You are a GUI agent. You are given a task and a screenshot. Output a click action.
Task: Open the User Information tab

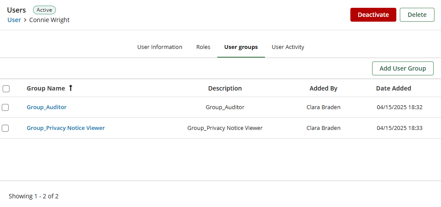pyautogui.click(x=160, y=47)
